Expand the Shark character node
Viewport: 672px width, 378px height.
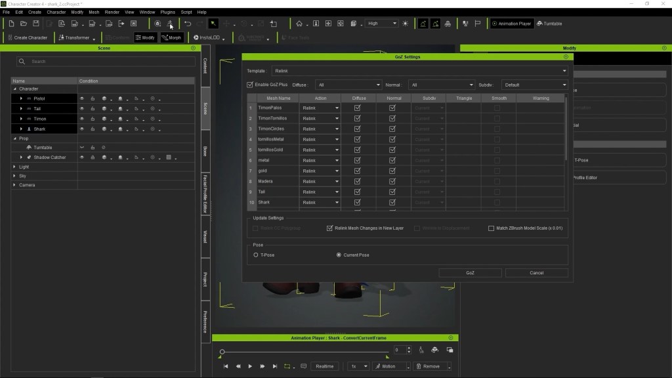tap(21, 129)
